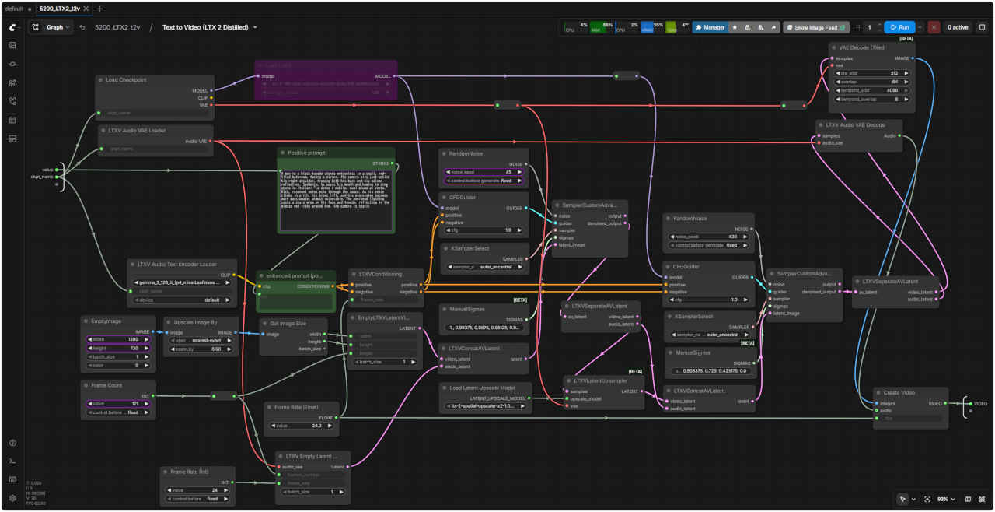The height and width of the screenshot is (512, 995).
Task: Open the Manager button
Action: click(710, 27)
